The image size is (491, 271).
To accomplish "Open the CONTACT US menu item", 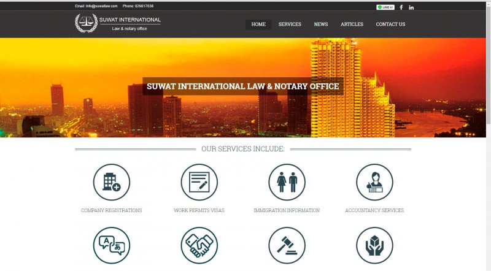I will (390, 25).
